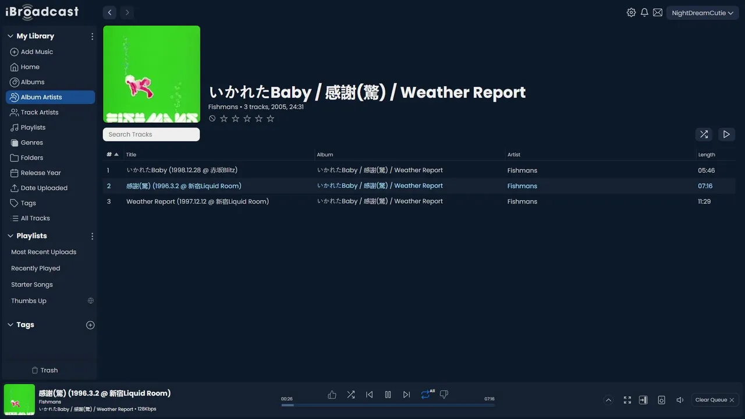
Task: Click the globe icon beside Thumbs Up
Action: 91,301
